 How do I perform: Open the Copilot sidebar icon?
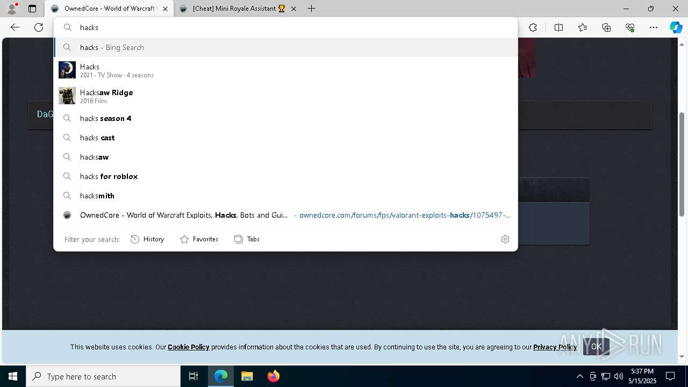pos(676,27)
